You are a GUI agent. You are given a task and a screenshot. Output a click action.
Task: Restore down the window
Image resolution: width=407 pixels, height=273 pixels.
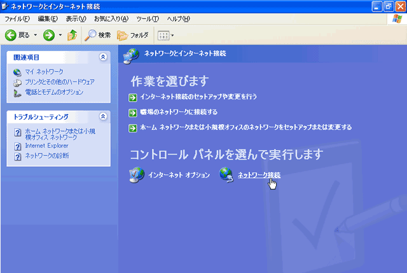pos(389,6)
